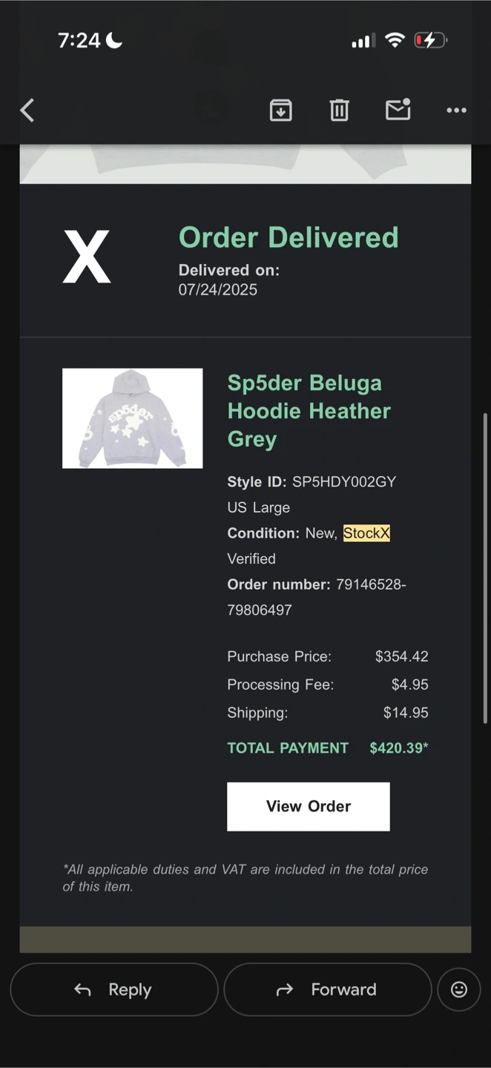Tap the vertical scrollbar on right edge
Screen dimensions: 491x1068
coord(485,567)
